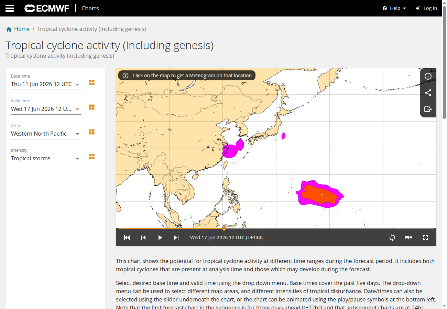Open the Intensity Tropical storms dropdown
447x309 pixels.
pyautogui.click(x=46, y=158)
